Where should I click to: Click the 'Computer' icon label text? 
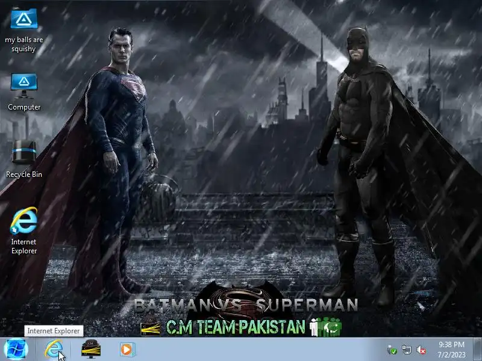coord(24,107)
